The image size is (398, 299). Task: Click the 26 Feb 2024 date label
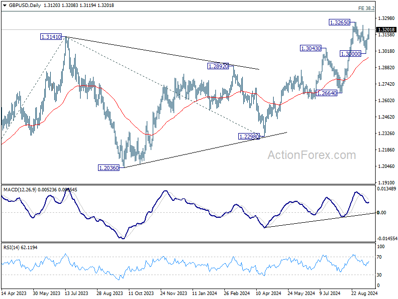(237, 293)
